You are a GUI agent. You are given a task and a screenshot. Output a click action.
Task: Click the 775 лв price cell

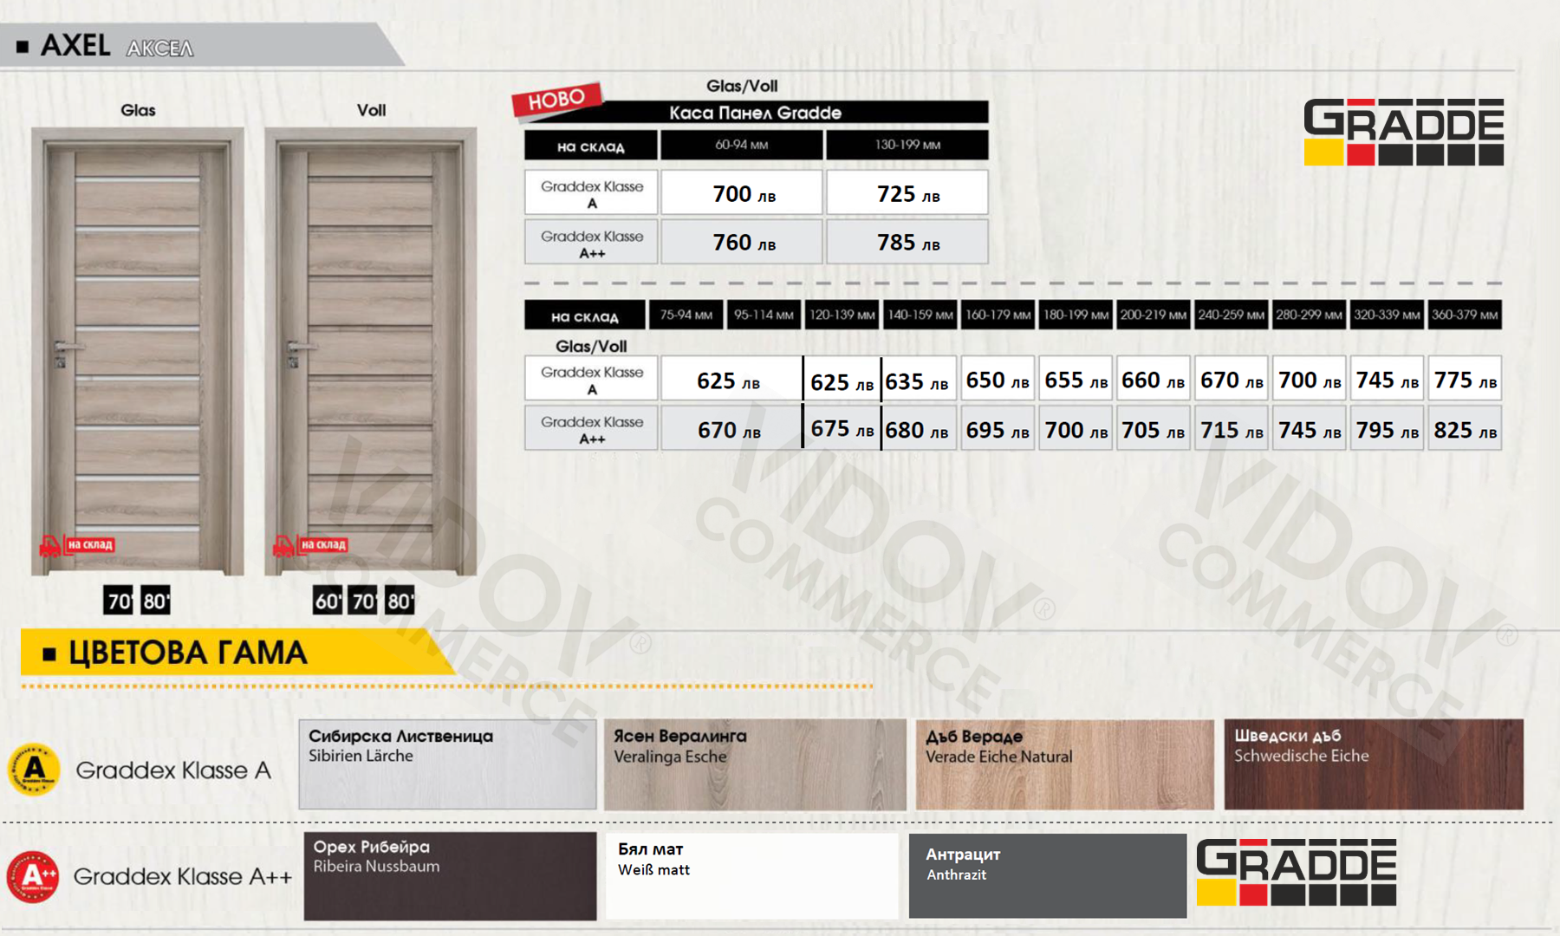[x=1465, y=379]
